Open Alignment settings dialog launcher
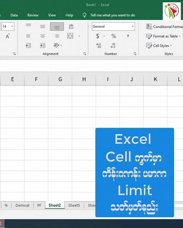This screenshot has height=228, width=183. (84, 54)
